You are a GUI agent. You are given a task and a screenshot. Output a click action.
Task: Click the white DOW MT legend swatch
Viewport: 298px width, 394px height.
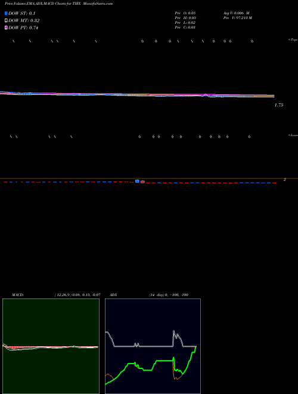7,21
